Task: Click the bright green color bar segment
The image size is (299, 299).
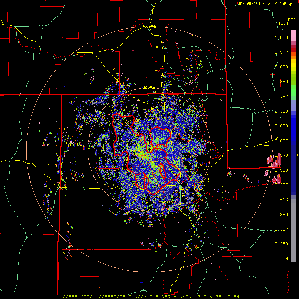Action: pyautogui.click(x=293, y=91)
